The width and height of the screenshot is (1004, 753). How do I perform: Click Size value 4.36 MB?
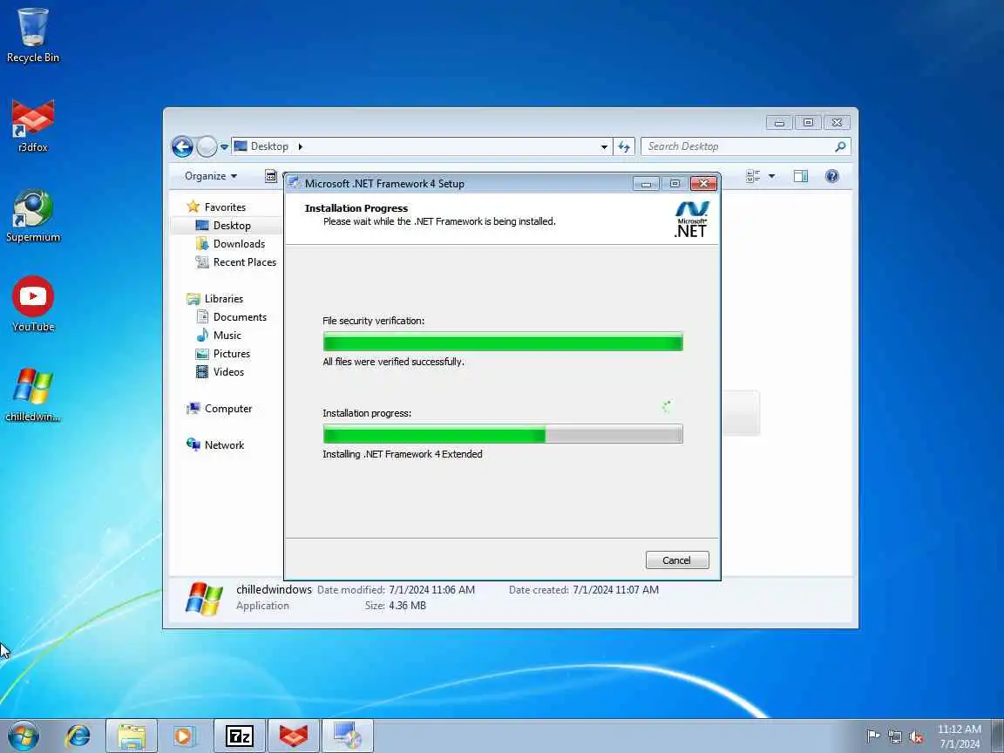tap(407, 606)
